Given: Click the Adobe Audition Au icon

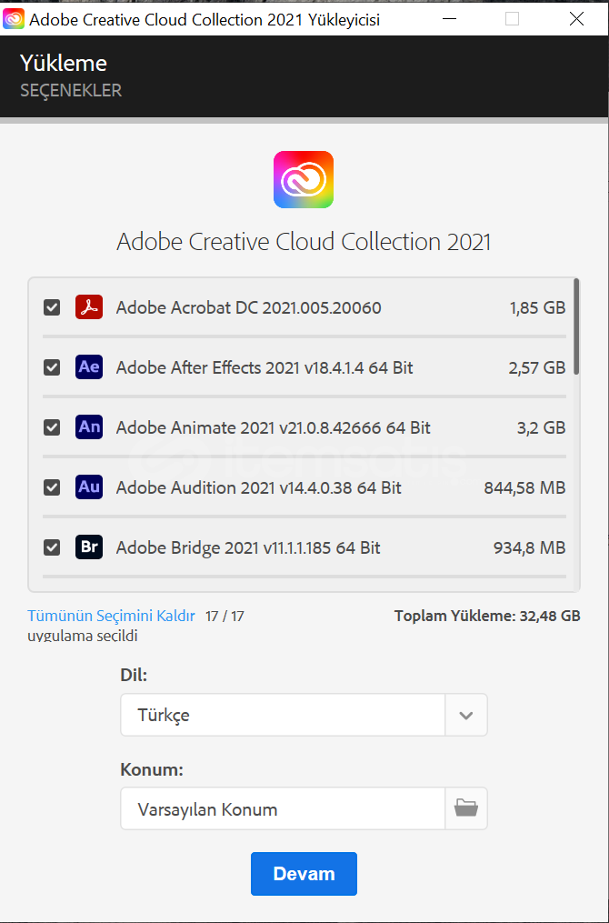Looking at the screenshot, I should pos(89,487).
